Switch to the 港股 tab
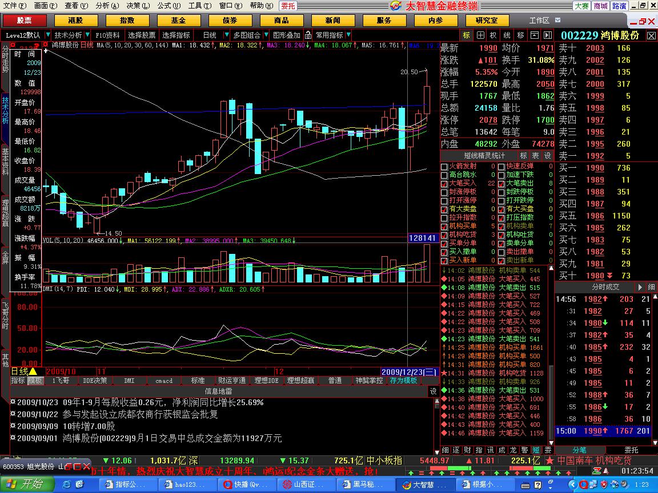The height and width of the screenshot is (493, 658). tap(76, 20)
